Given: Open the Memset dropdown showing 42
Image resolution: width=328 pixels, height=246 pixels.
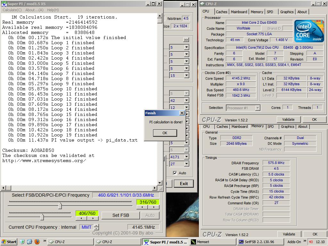Looking at the screenshot, I should point(187,101).
